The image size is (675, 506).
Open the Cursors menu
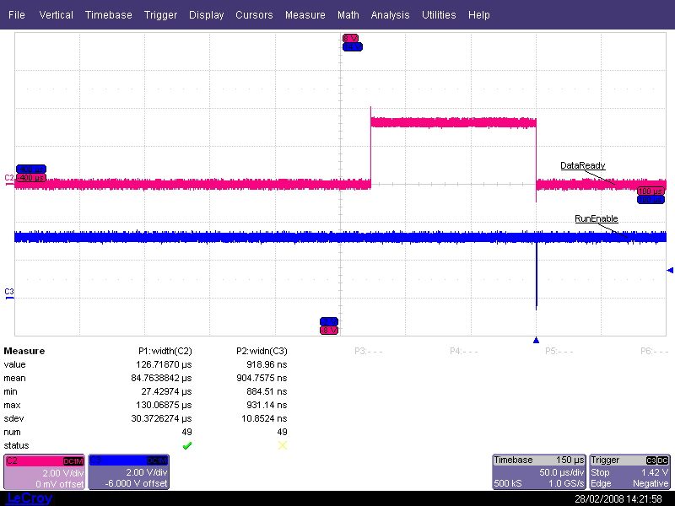(254, 15)
